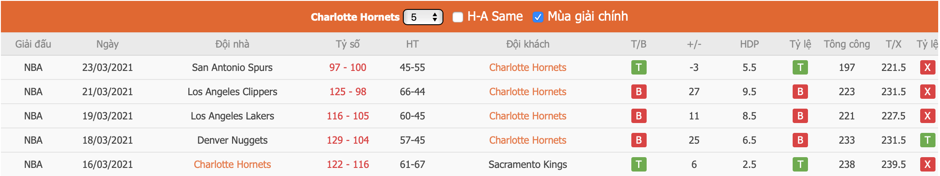Click the Charlotte Hornets title in orange header
The height and width of the screenshot is (176, 940).
pyautogui.click(x=355, y=17)
